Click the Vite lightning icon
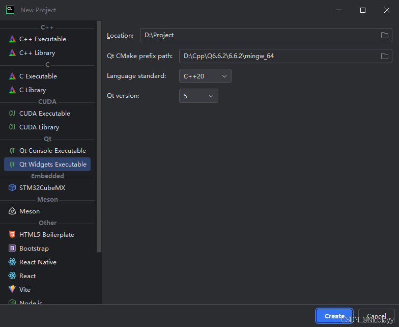The image size is (399, 327). tap(12, 289)
